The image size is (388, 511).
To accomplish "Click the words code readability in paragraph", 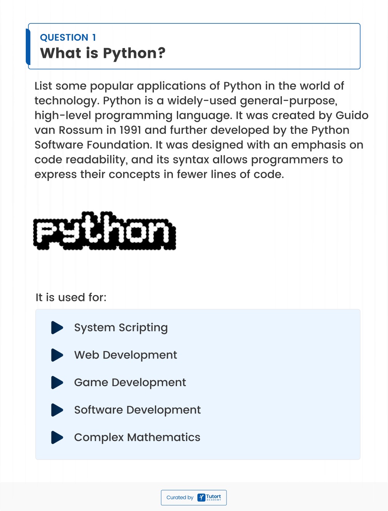I will pos(80,160).
